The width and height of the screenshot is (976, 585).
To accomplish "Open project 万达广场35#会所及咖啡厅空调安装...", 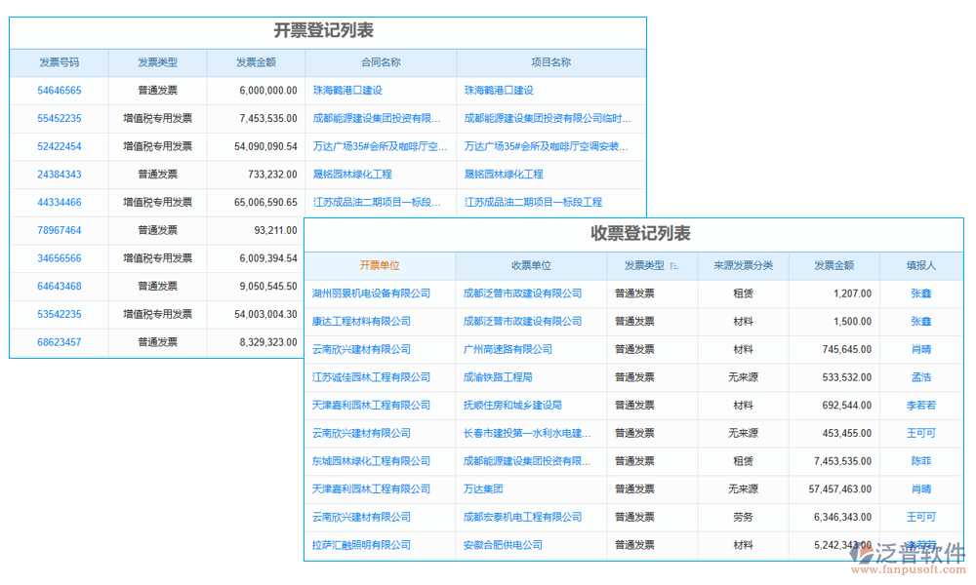I will pyautogui.click(x=546, y=146).
